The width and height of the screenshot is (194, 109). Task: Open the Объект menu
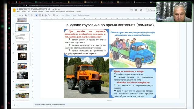click(52, 12)
